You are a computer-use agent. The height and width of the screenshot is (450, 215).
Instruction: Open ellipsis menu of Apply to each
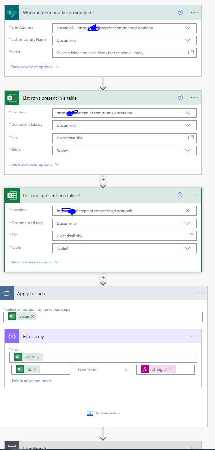(x=200, y=293)
